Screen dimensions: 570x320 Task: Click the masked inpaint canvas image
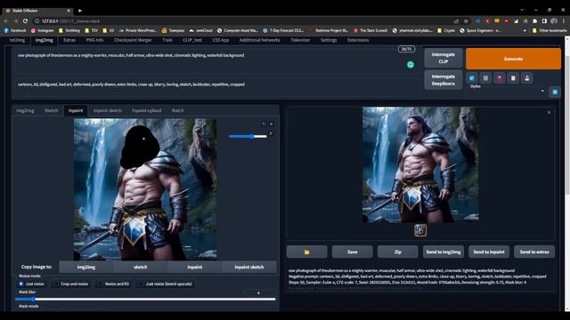(x=145, y=189)
